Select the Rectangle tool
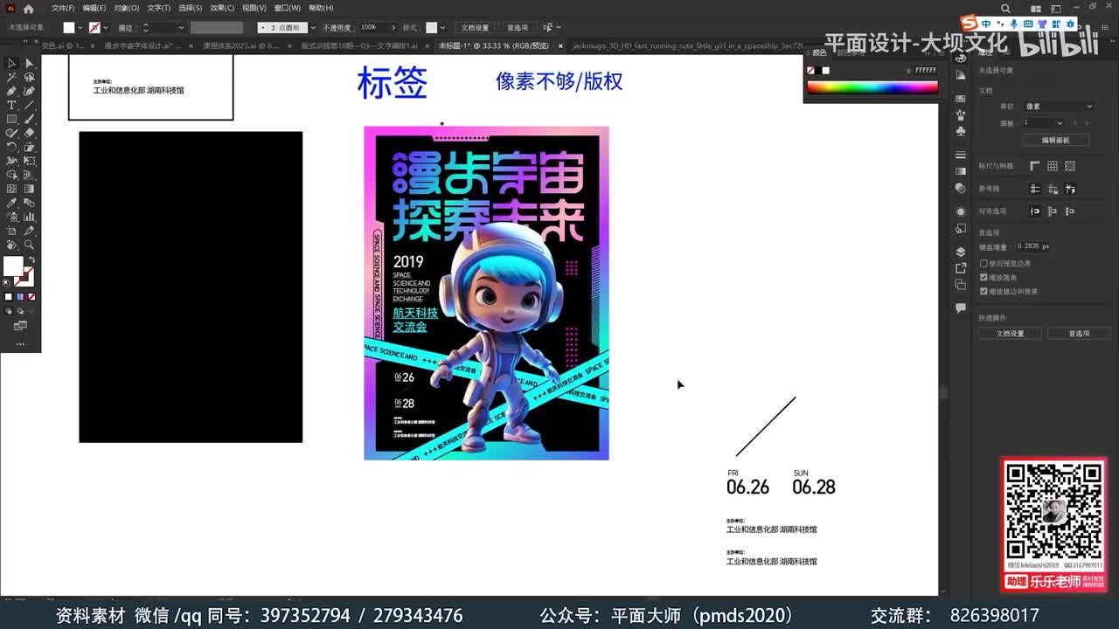Viewport: 1119px width, 629px height. 11,119
